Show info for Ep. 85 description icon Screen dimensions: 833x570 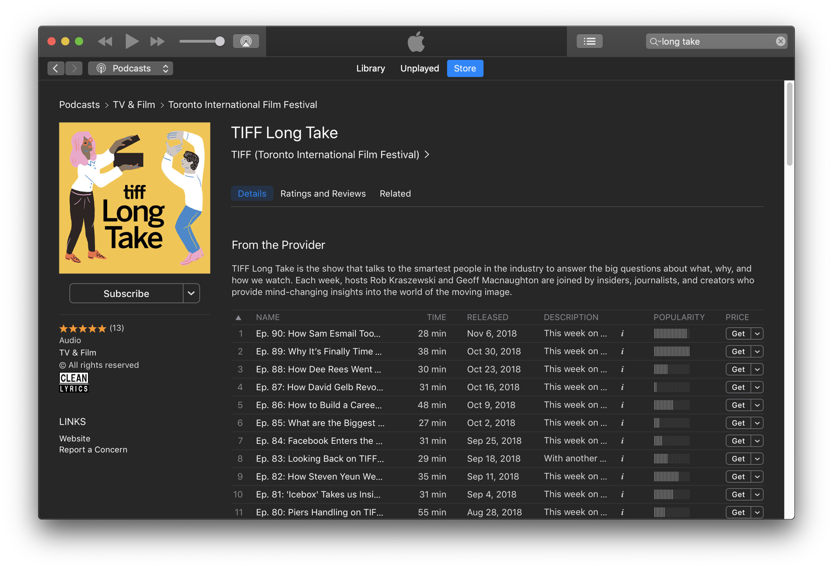tap(622, 423)
